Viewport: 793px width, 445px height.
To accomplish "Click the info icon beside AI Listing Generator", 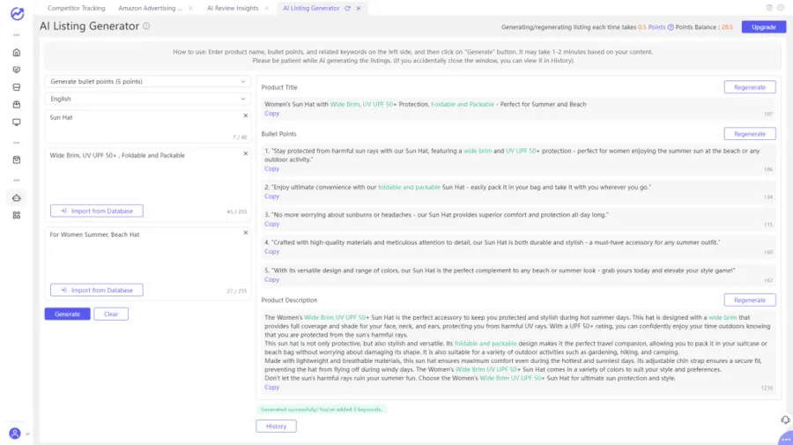I will pyautogui.click(x=146, y=26).
